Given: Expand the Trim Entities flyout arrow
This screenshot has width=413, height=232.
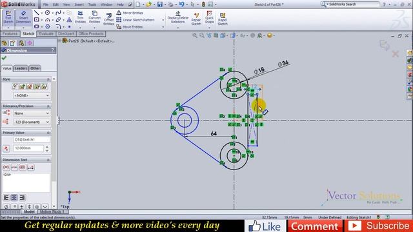Looking at the screenshot, I should pyautogui.click(x=80, y=27).
